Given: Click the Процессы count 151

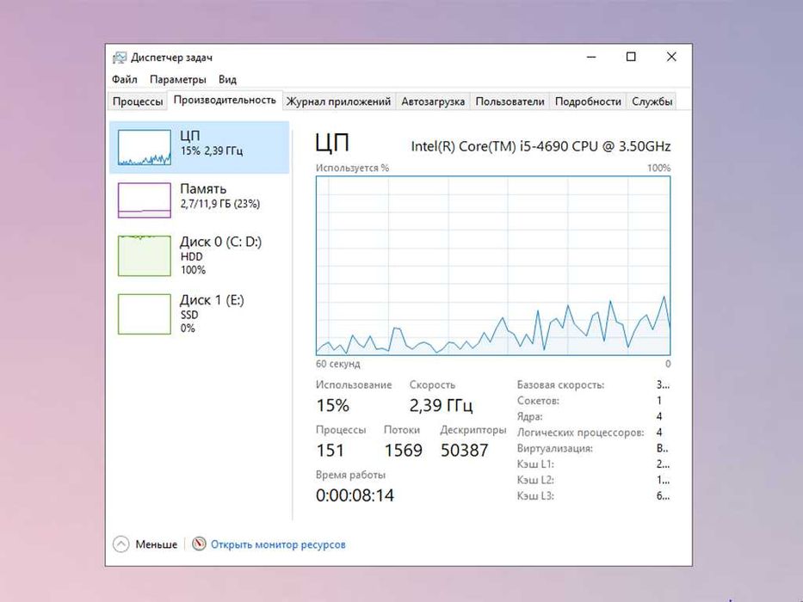Looking at the screenshot, I should pyautogui.click(x=330, y=451).
